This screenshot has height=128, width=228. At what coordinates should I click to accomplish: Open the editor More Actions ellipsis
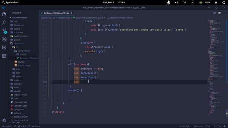point(225,13)
